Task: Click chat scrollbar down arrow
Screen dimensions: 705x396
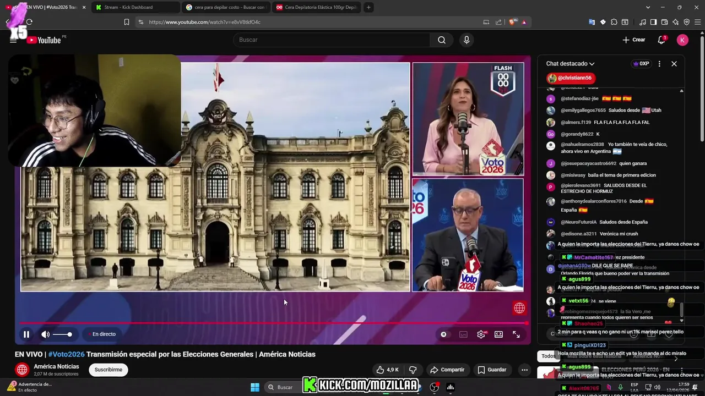Action: (x=682, y=321)
